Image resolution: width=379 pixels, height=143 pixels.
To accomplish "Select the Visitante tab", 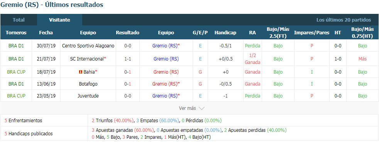I will click(x=59, y=20).
